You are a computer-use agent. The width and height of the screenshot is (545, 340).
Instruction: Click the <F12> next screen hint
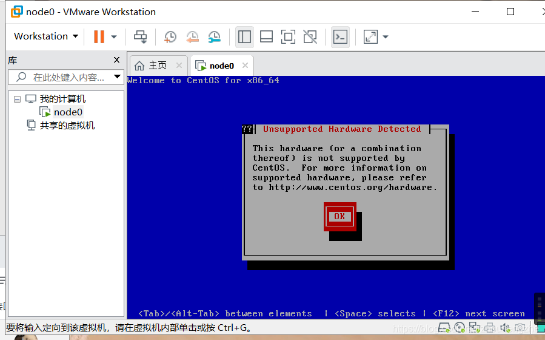[478, 313]
